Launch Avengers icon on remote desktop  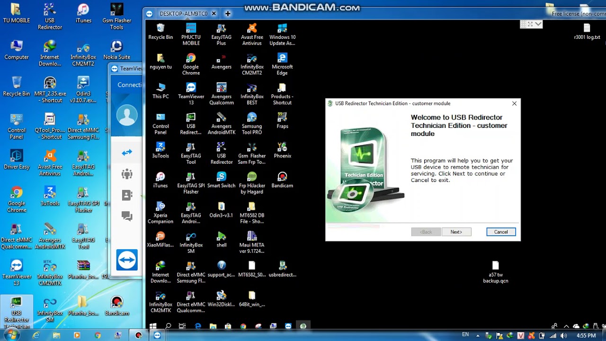[221, 62]
